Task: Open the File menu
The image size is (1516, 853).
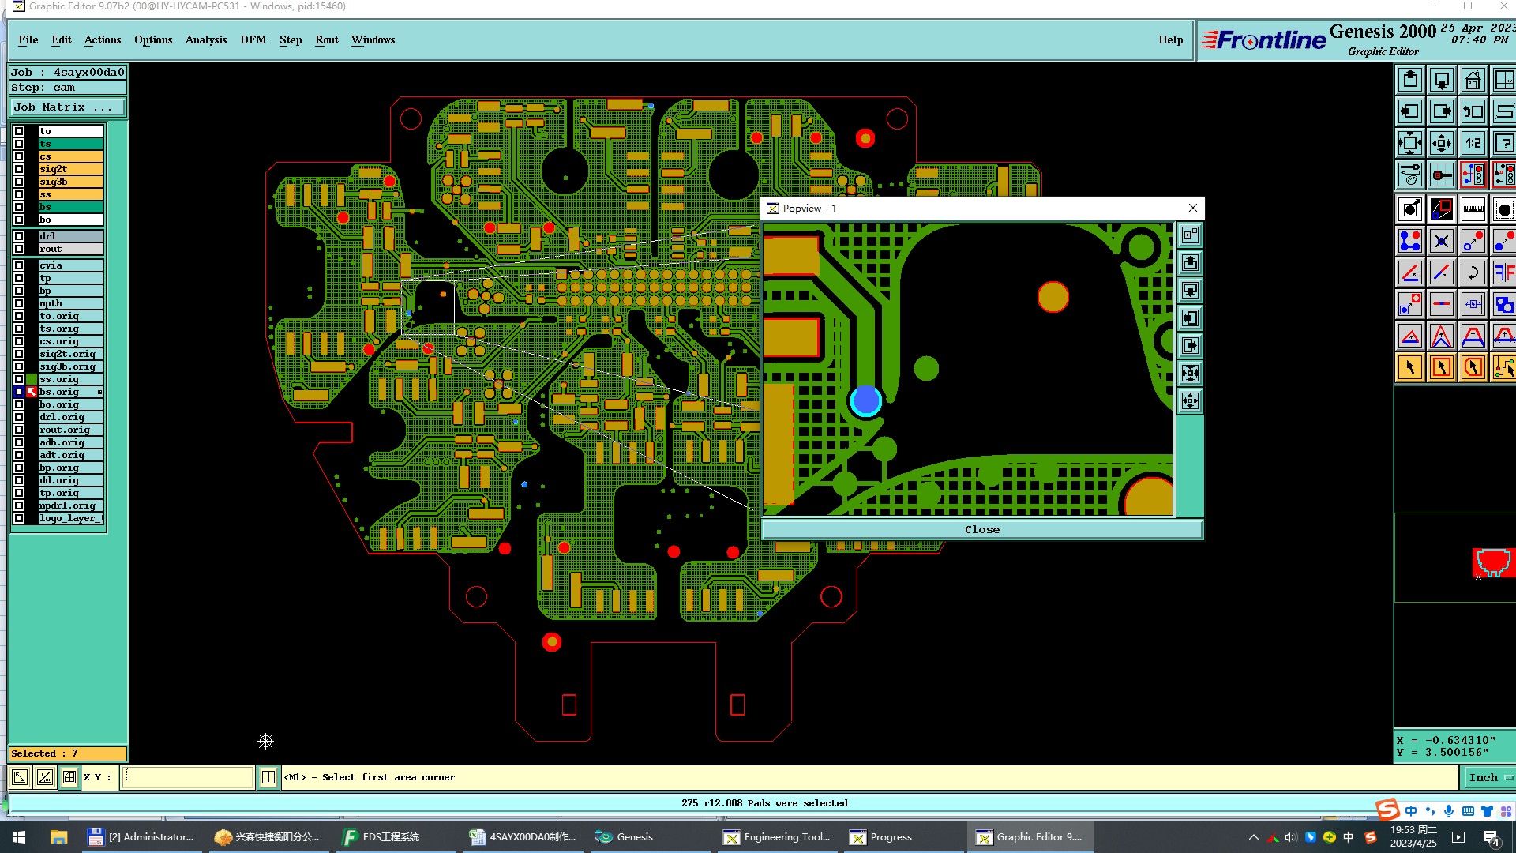Action: [x=28, y=39]
